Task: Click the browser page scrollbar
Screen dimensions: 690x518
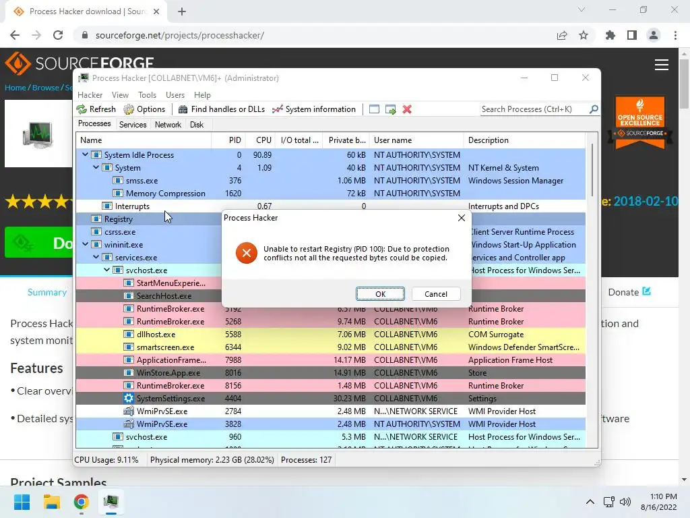Action: point(684,84)
